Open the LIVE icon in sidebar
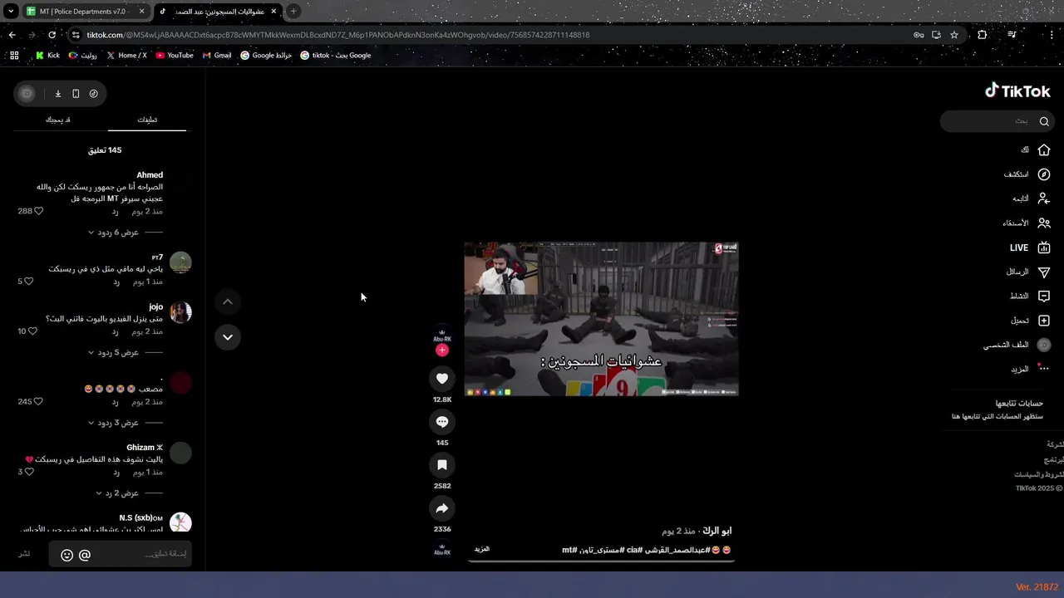The width and height of the screenshot is (1064, 598). tap(1044, 248)
